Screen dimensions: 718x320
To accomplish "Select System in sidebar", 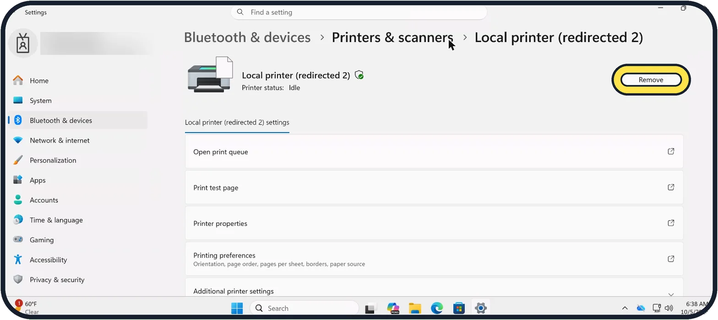I will [78, 101].
